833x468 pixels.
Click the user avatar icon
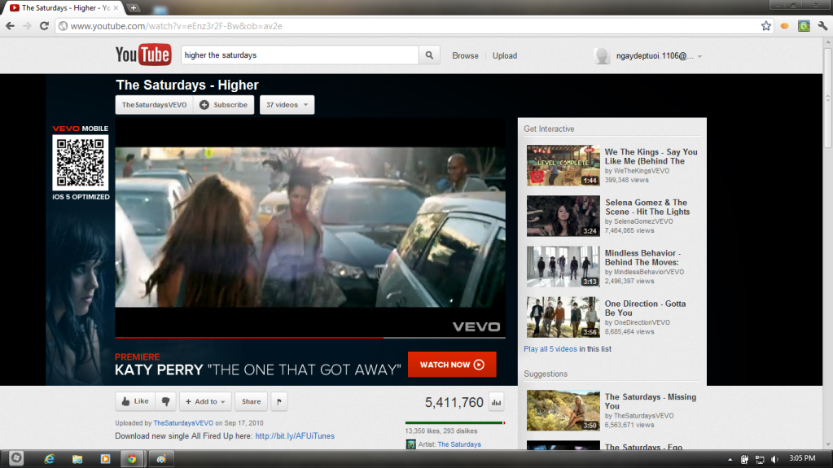[x=602, y=55]
